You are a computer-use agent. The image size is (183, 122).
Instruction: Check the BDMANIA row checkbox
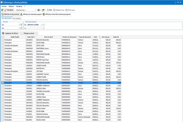[3, 51]
